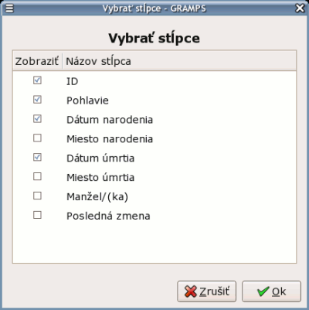Click the Názov stĺpca column header
This screenshot has height=310, width=309.
179,61
